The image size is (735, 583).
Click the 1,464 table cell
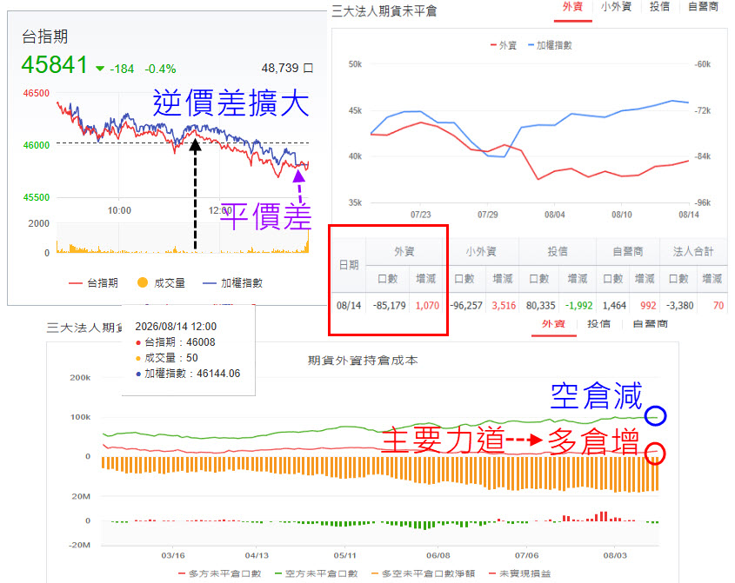[x=615, y=306]
